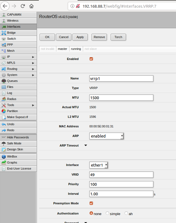Expand the MPLS submenu
The width and height of the screenshot is (176, 223).
[33, 63]
